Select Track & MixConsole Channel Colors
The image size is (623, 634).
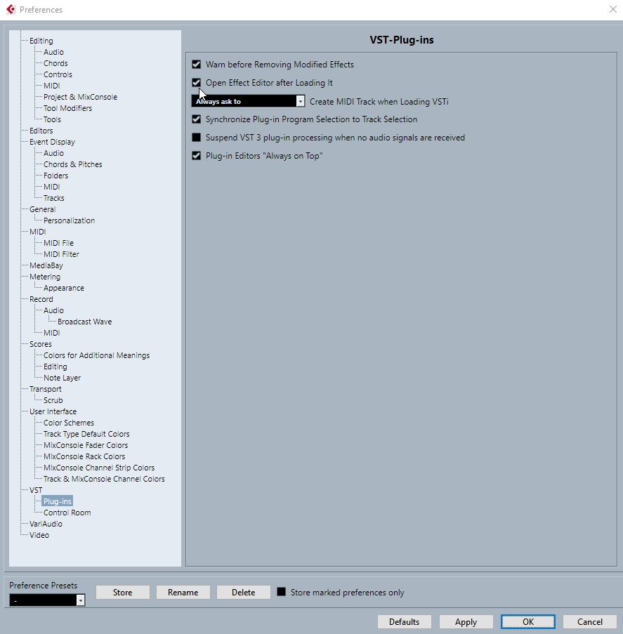click(x=104, y=479)
